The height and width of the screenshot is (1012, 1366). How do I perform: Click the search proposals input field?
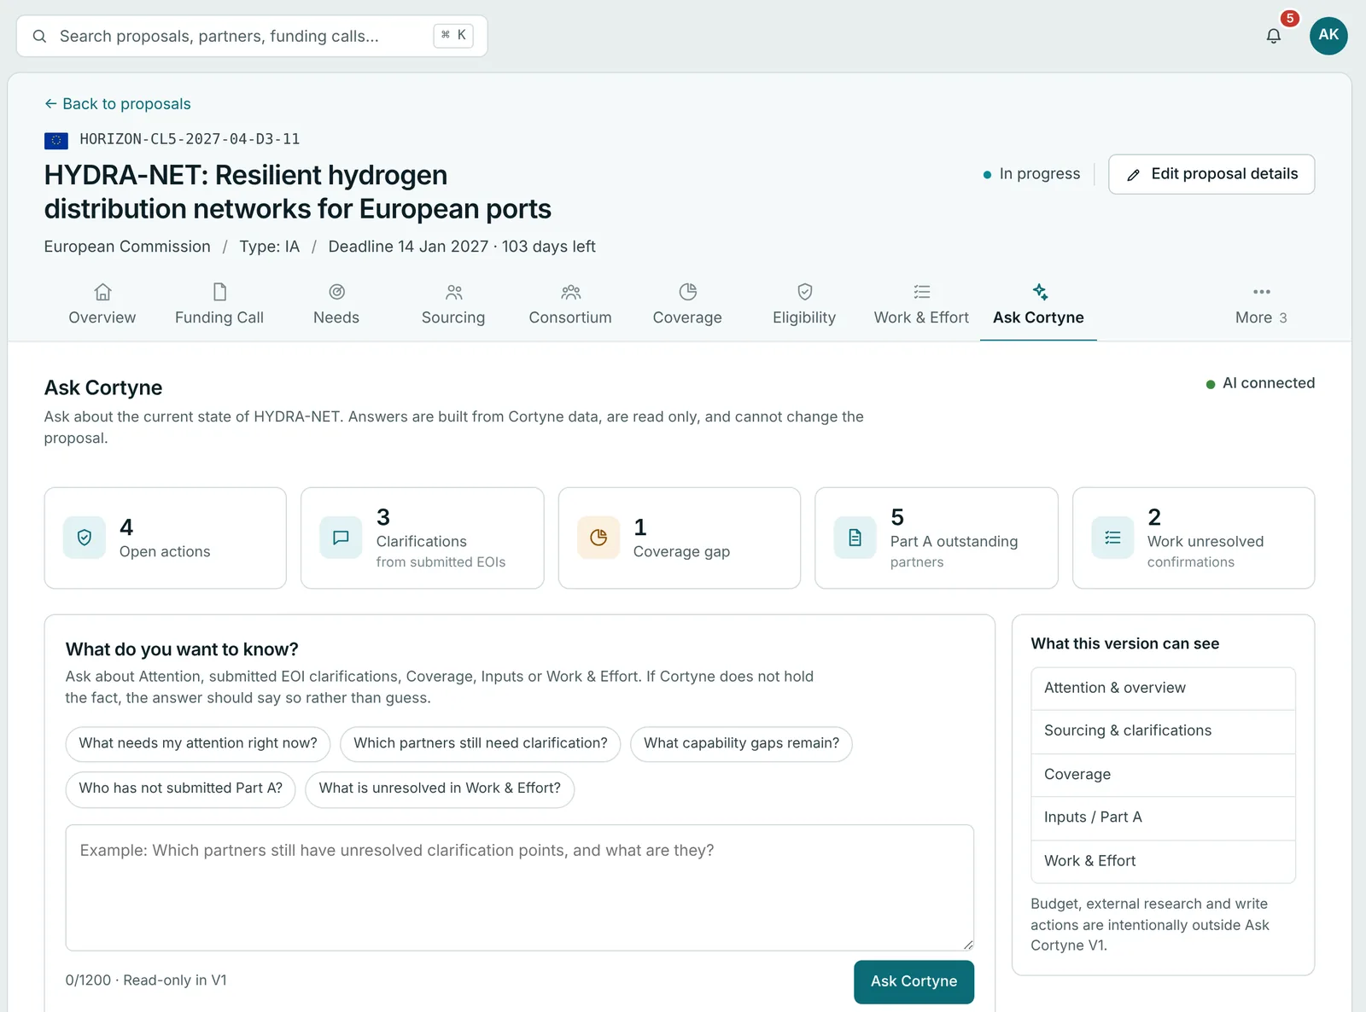click(x=252, y=36)
